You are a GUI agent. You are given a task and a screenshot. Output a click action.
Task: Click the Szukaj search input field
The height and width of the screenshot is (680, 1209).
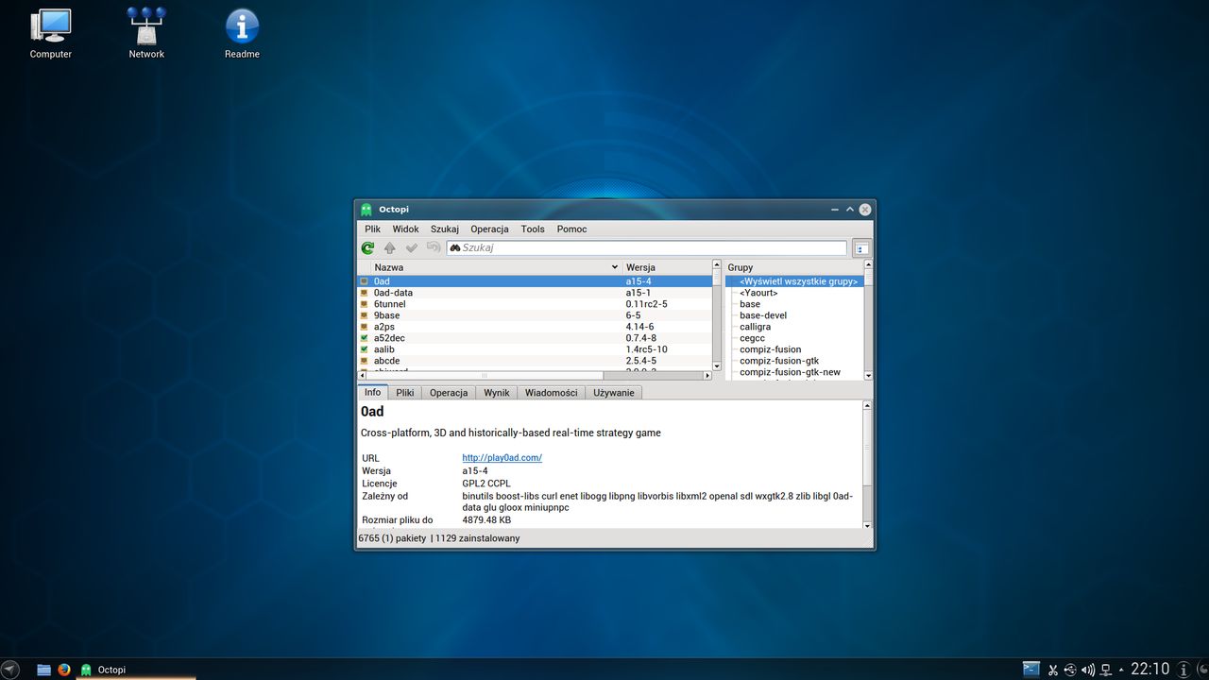click(x=647, y=247)
